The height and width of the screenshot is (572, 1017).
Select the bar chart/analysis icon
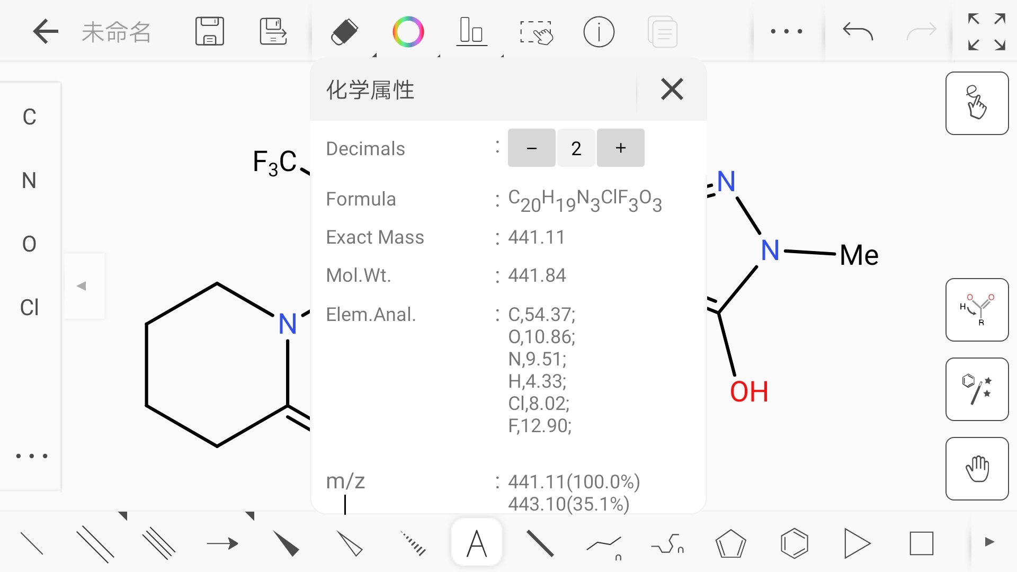click(x=471, y=31)
